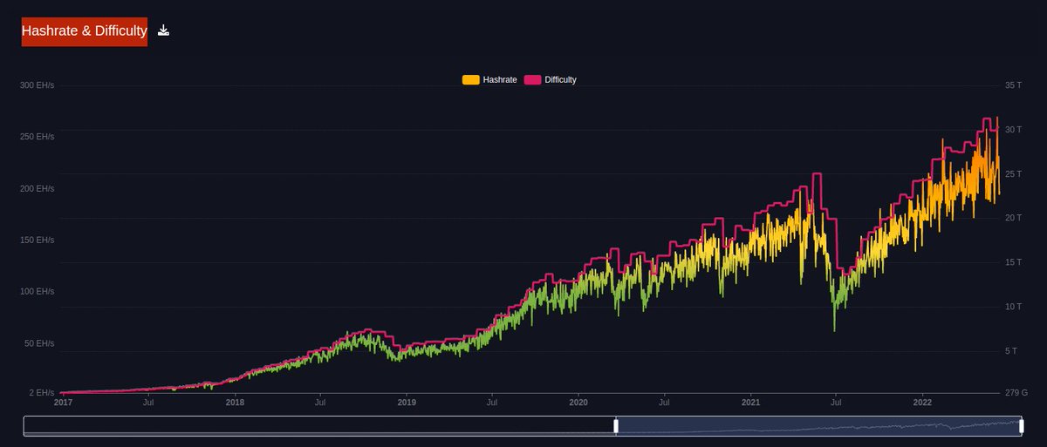Screen dimensions: 1047x447
Task: Click the 35 T difficulty axis label
Action: [x=1013, y=85]
